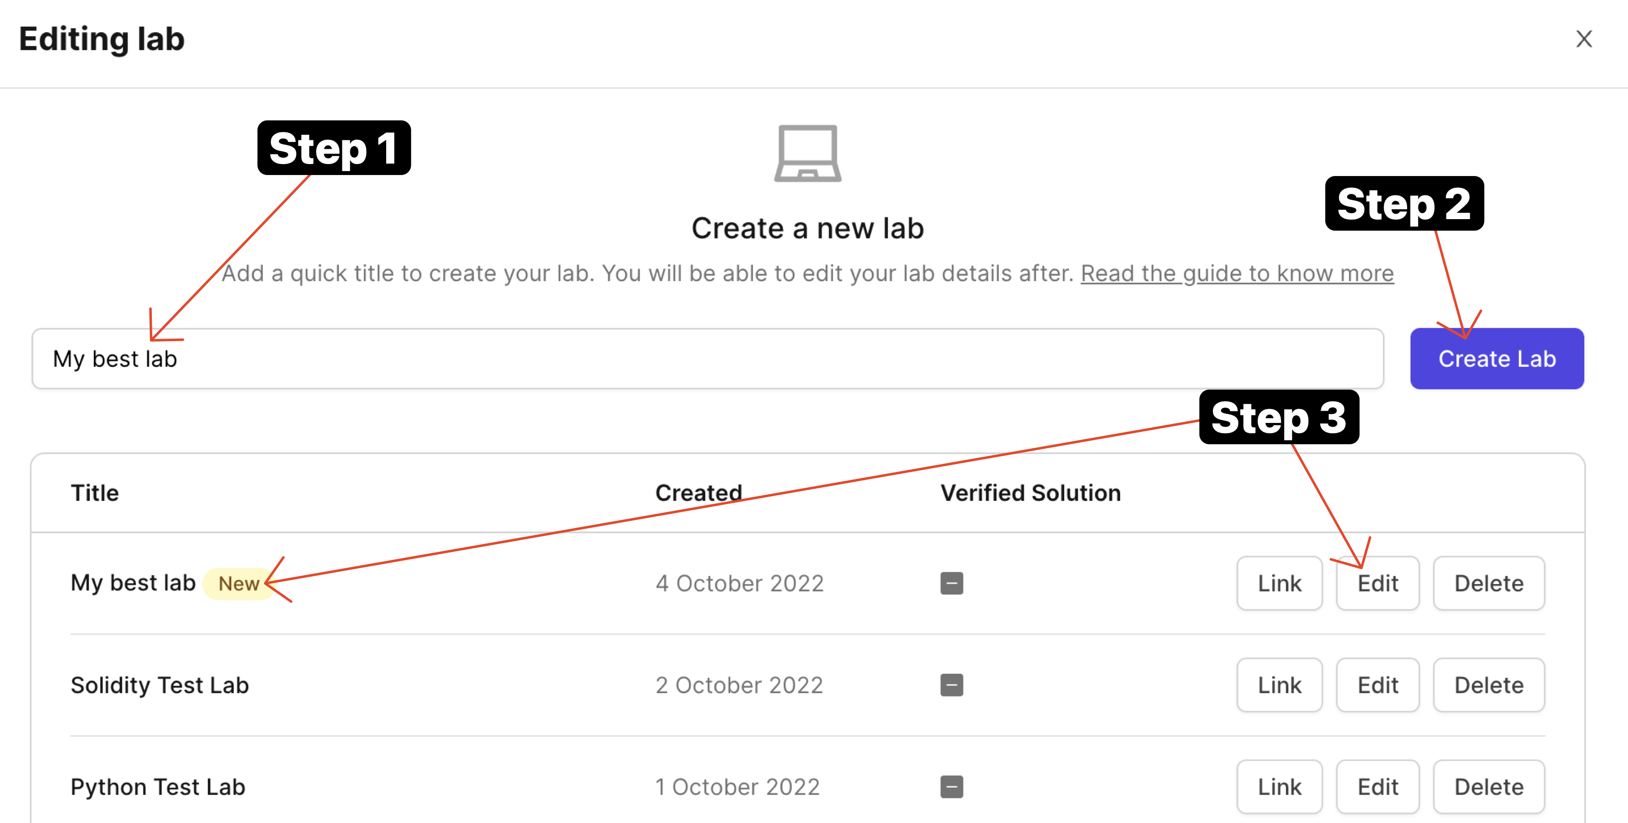
Task: Click verified solution icon for Solidity Test Lab
Action: point(951,685)
